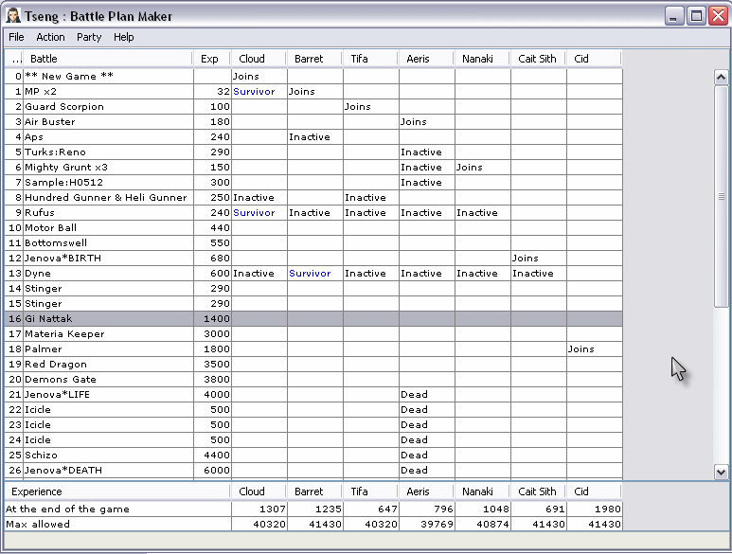Image resolution: width=732 pixels, height=554 pixels.
Task: Select the 'Jenova*BIRTH' battle
Action: pyautogui.click(x=313, y=259)
